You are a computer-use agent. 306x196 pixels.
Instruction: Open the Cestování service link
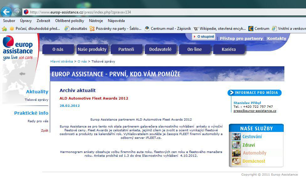252,137
